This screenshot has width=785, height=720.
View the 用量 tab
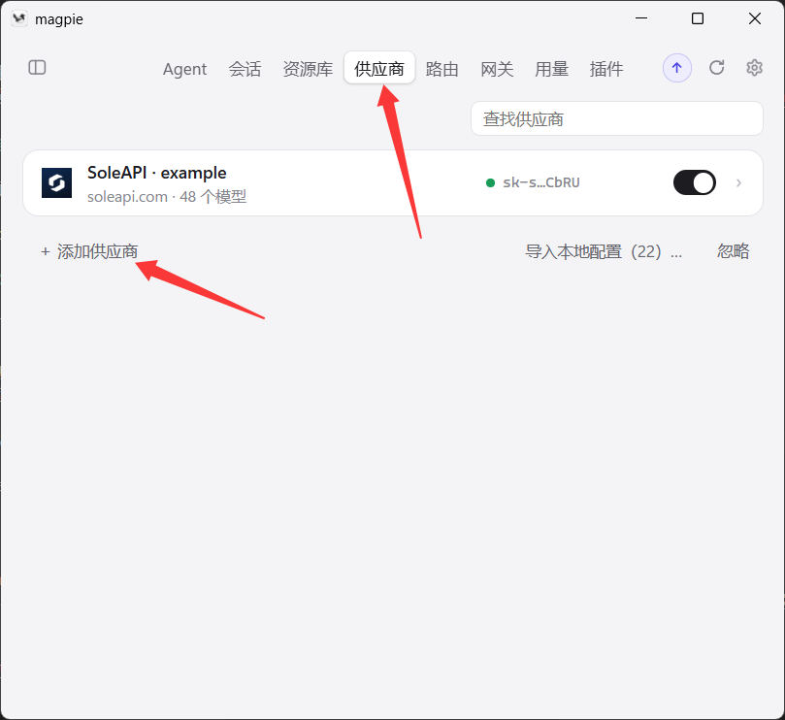click(552, 69)
